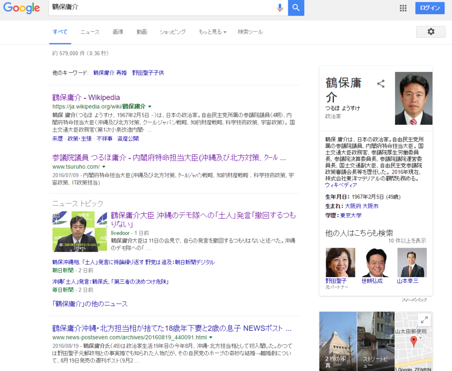Open the NEWSポストセブン result headline
The height and width of the screenshot is (371, 452).
click(x=172, y=328)
